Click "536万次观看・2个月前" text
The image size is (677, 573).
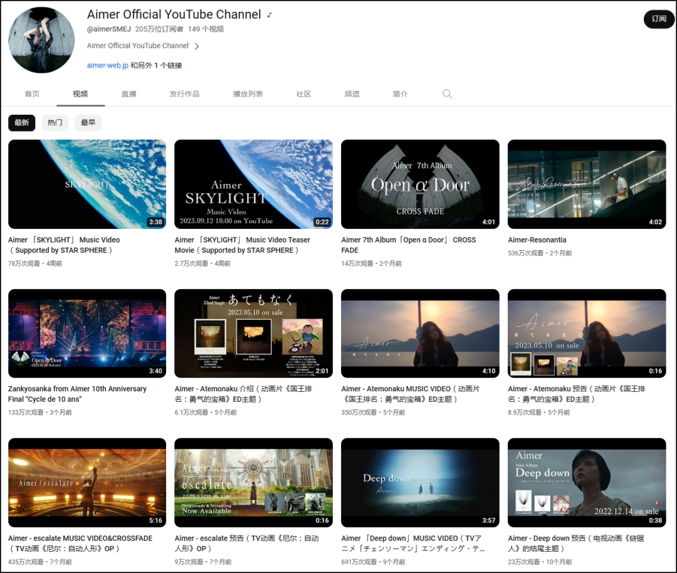[540, 253]
